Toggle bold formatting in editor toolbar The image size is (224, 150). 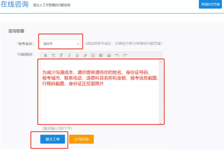coord(45,55)
